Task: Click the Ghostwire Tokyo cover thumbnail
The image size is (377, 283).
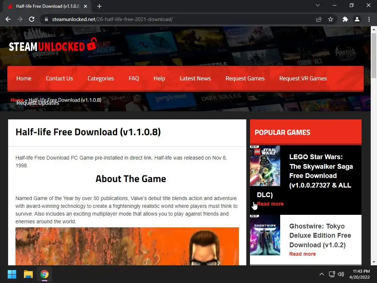Action: [x=265, y=235]
